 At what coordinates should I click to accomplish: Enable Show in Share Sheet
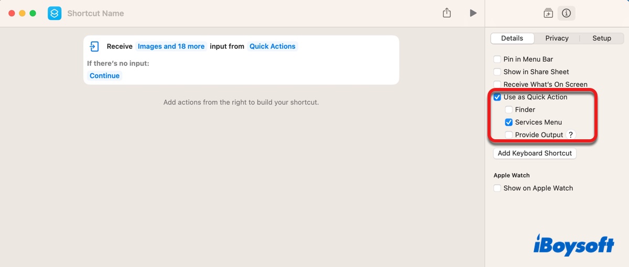click(497, 72)
